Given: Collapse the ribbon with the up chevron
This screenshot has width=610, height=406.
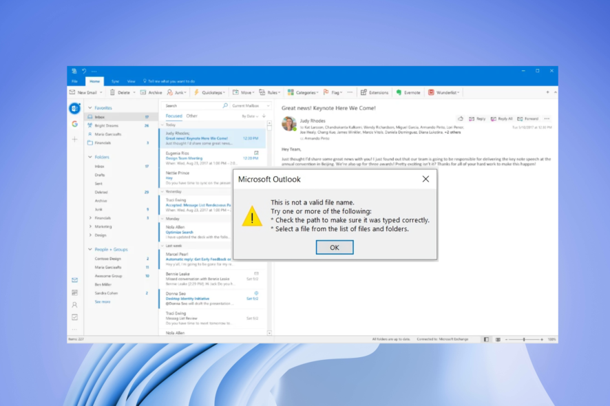Looking at the screenshot, I should pyautogui.click(x=555, y=92).
